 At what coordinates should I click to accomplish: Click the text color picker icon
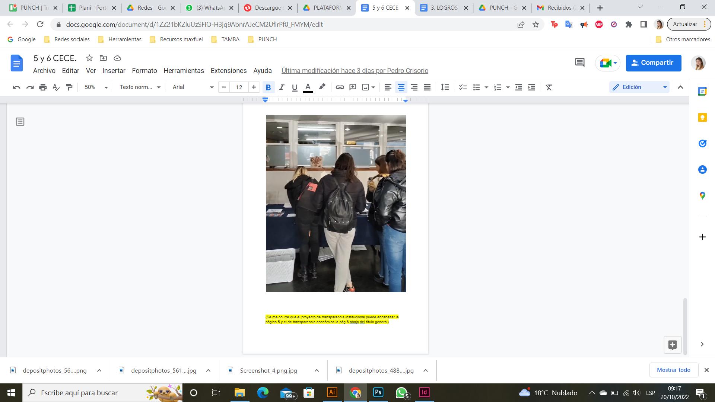(x=308, y=87)
